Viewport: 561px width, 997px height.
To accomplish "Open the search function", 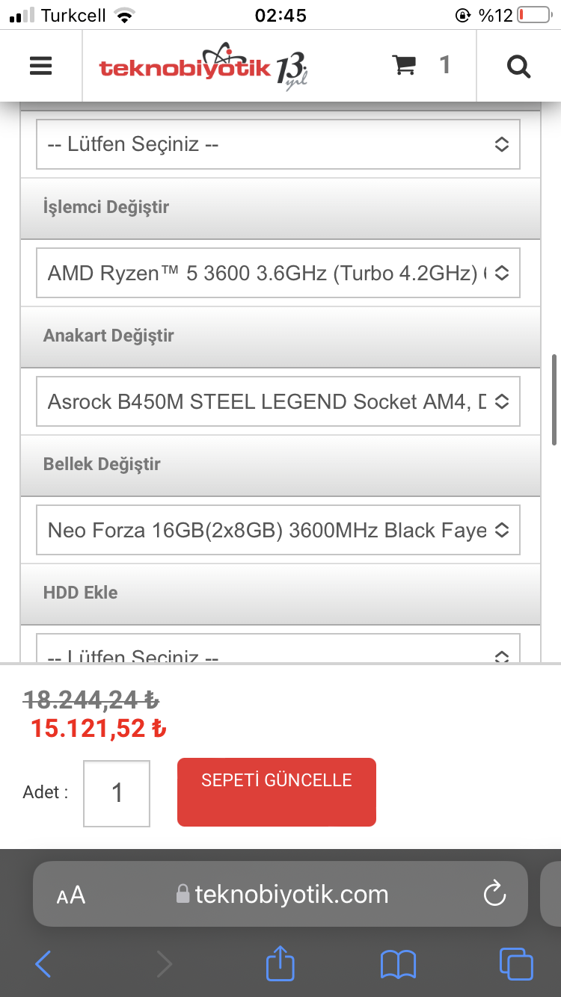I will coord(518,66).
